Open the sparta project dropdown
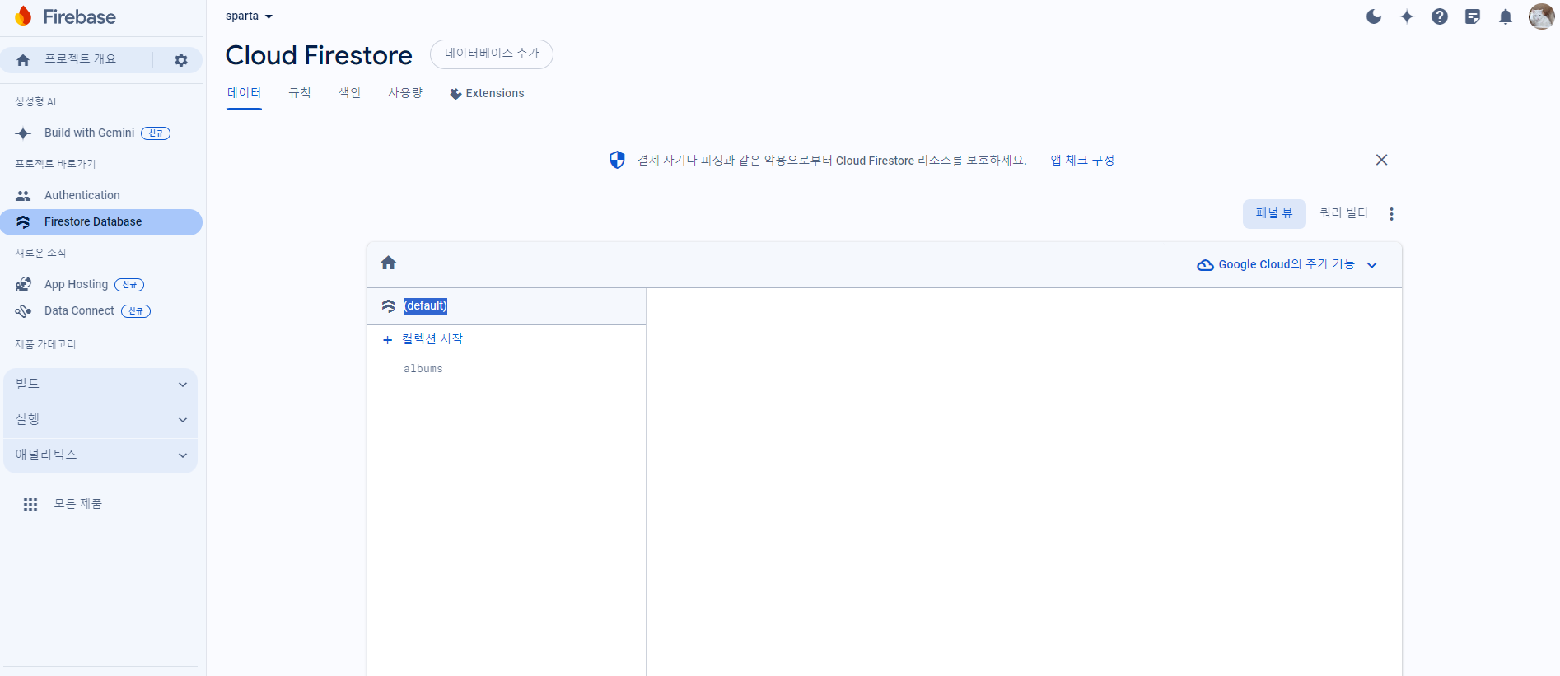The image size is (1560, 676). click(249, 16)
